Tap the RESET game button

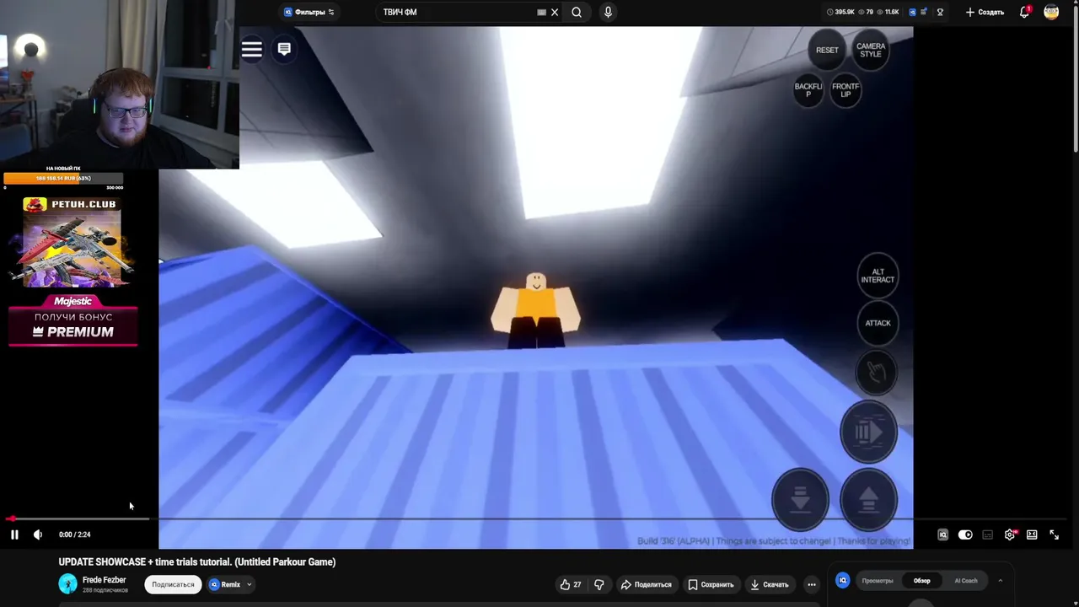point(827,50)
